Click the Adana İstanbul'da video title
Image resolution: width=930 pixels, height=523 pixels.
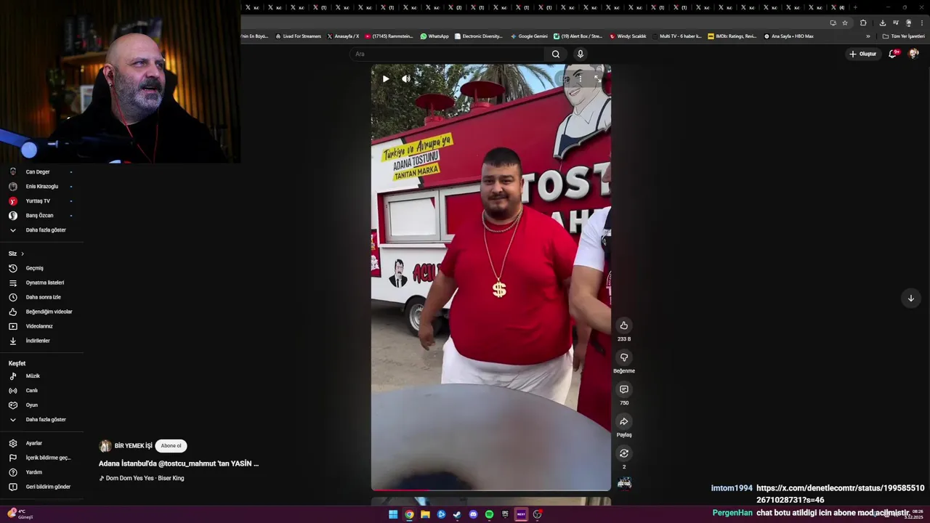[x=179, y=463]
